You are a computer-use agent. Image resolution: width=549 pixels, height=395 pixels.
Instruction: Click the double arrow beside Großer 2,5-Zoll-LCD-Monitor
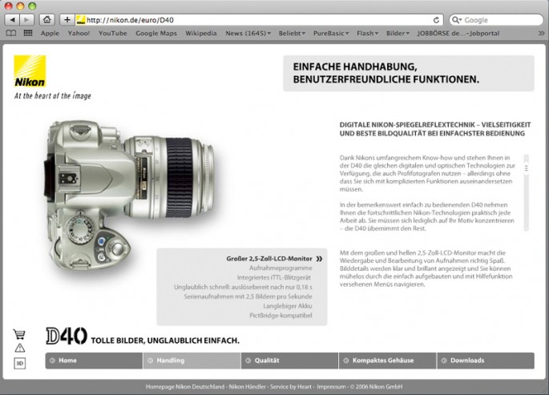pyautogui.click(x=319, y=259)
